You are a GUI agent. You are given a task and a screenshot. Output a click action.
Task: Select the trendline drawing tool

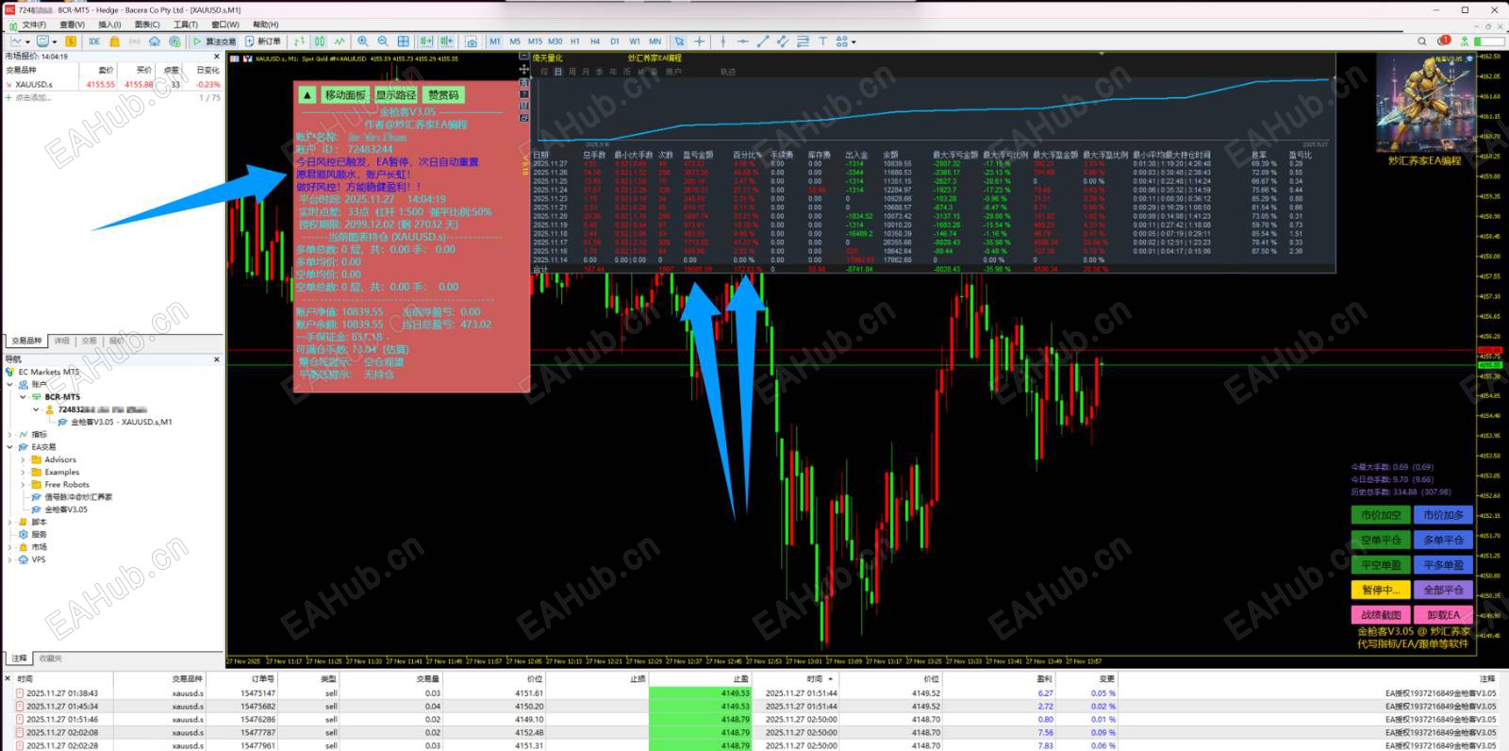tap(763, 42)
